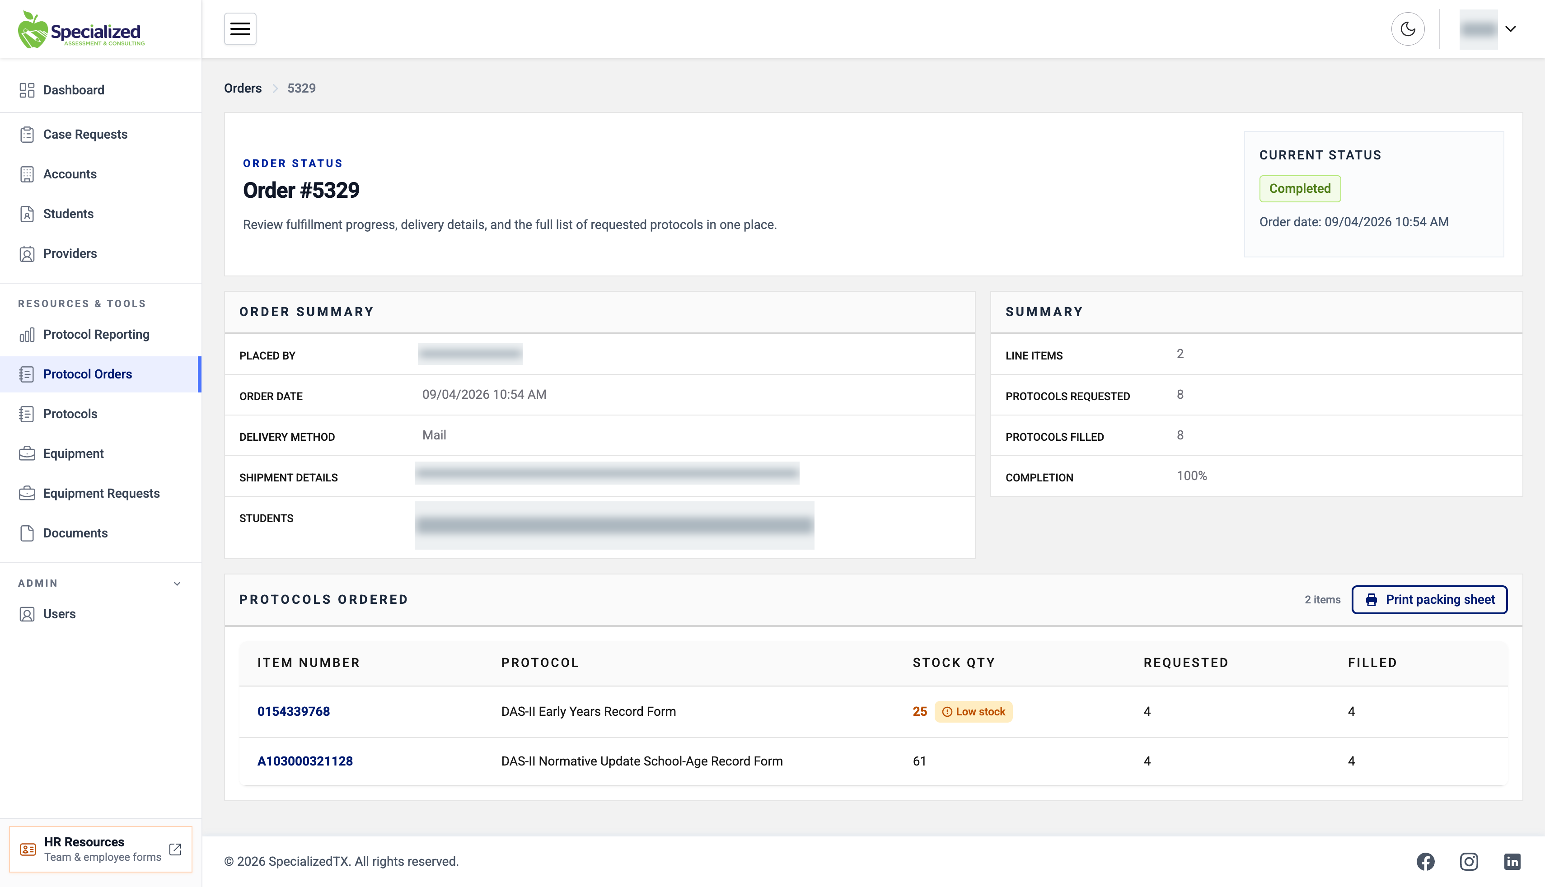Image resolution: width=1545 pixels, height=887 pixels.
Task: Click the '100%' completion value
Action: pos(1192,476)
